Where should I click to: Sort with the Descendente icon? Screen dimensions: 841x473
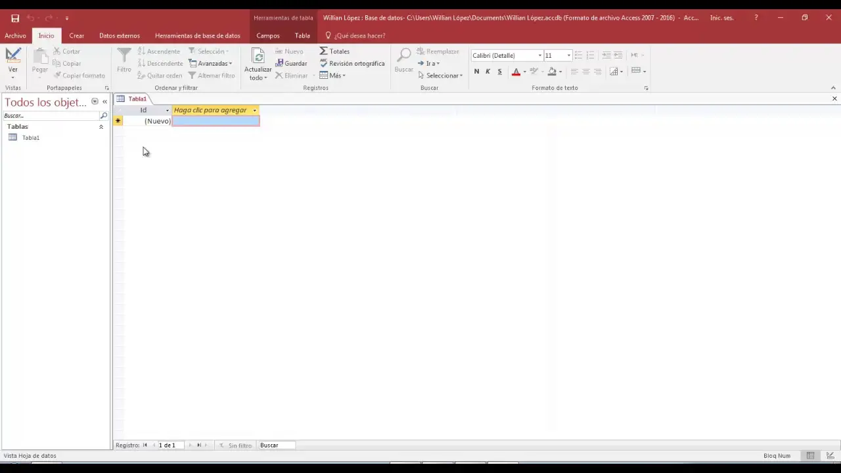(141, 64)
